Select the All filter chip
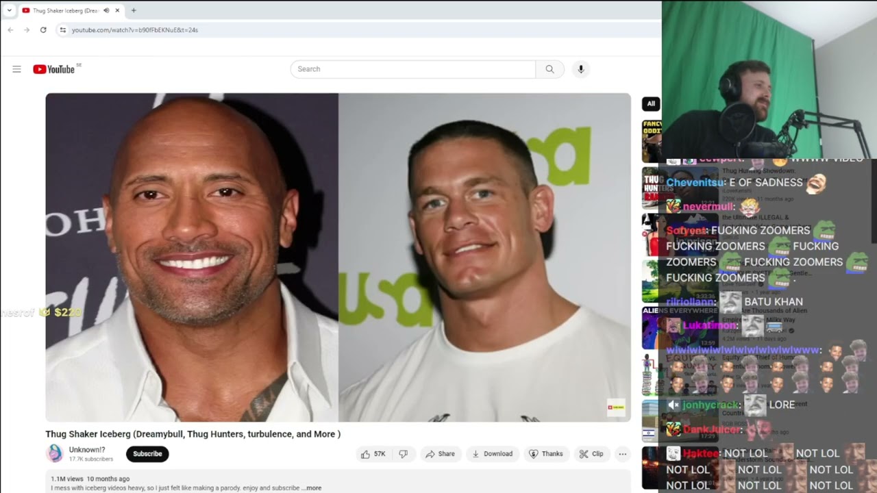The width and height of the screenshot is (877, 493). tap(650, 104)
